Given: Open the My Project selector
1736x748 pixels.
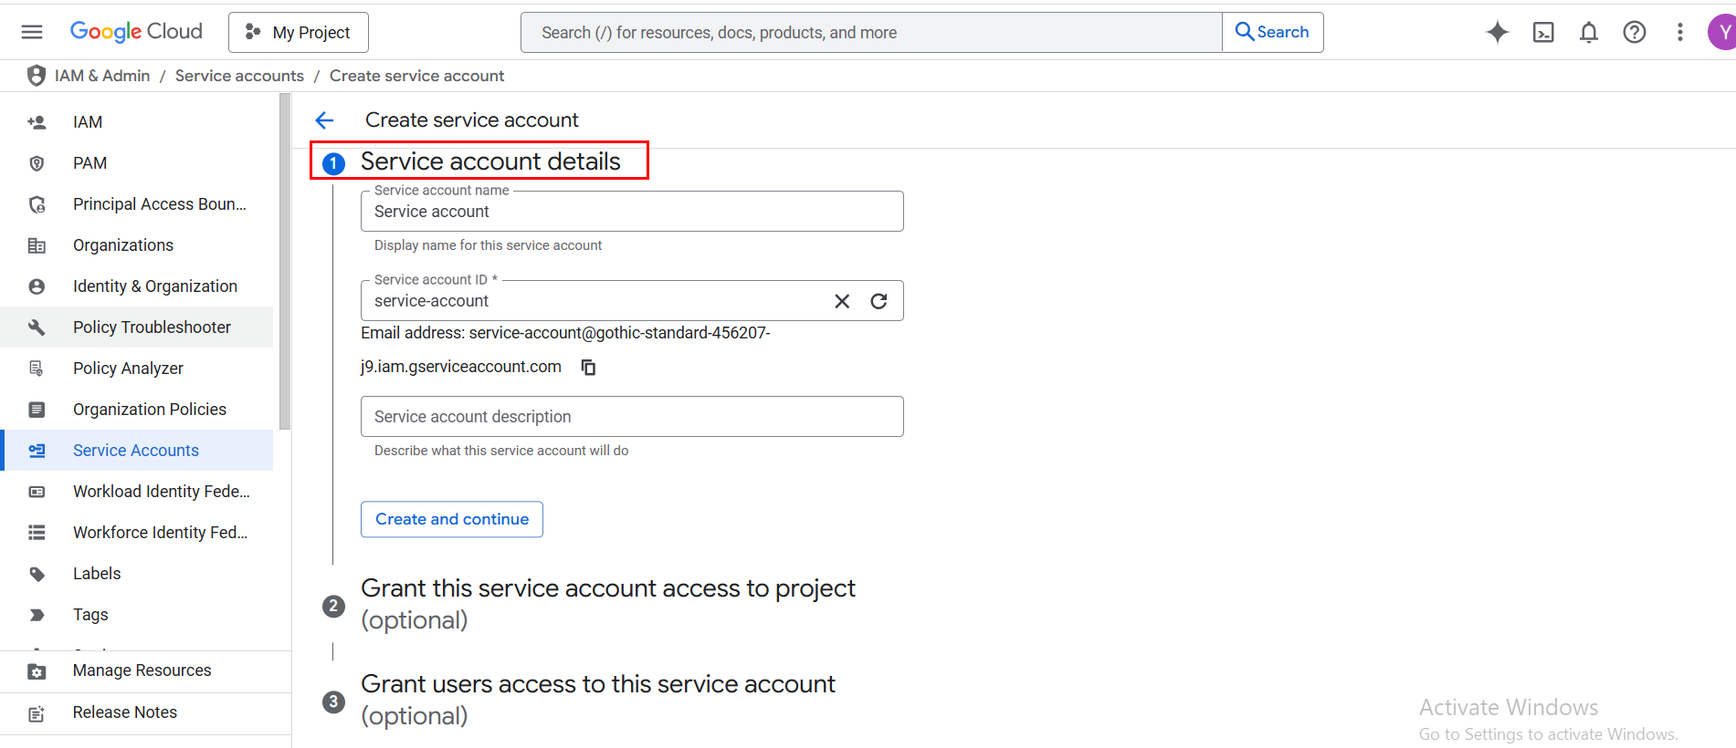Looking at the screenshot, I should [x=299, y=33].
